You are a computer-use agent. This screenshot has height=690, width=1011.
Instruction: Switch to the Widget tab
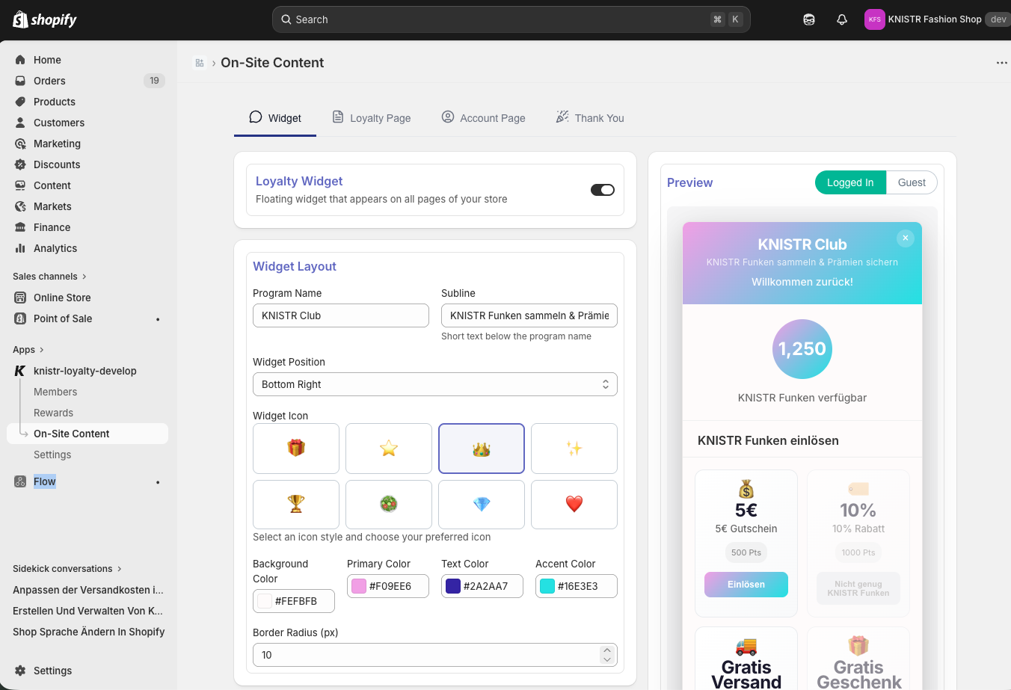(275, 118)
